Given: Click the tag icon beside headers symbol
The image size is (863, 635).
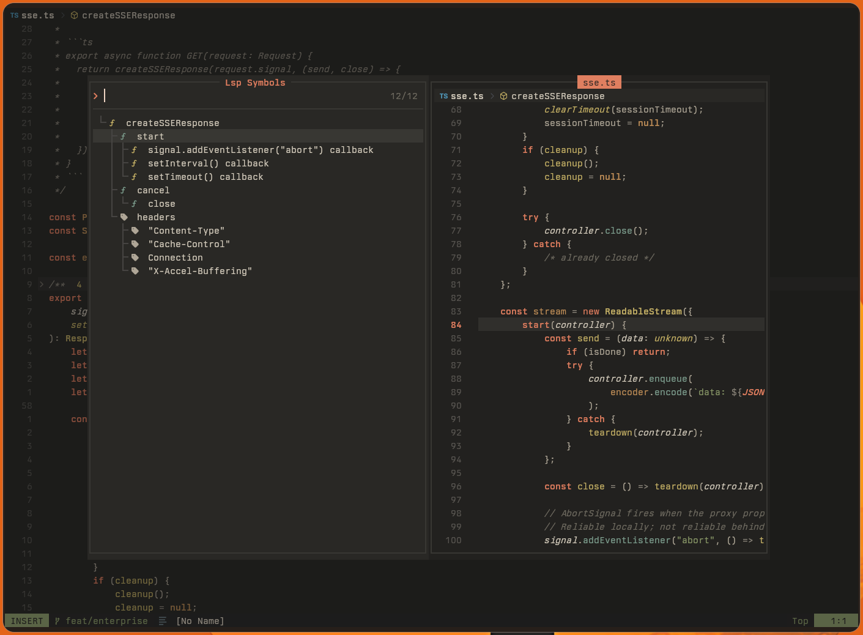Looking at the screenshot, I should pos(124,217).
